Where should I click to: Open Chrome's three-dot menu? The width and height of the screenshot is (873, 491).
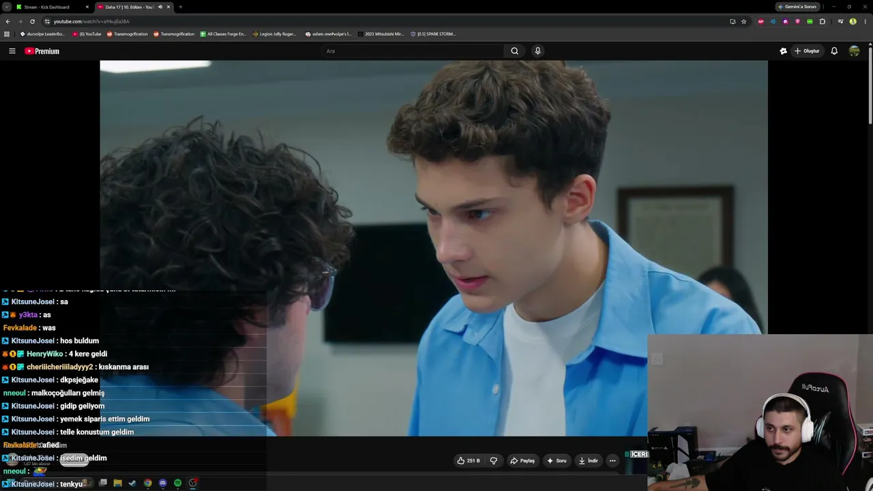(x=865, y=21)
